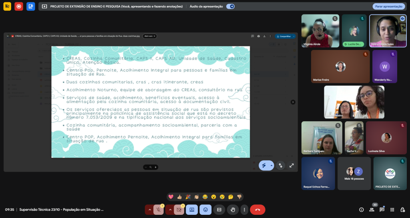Unmute the microphone button
410x218 pixels.
click(159, 210)
